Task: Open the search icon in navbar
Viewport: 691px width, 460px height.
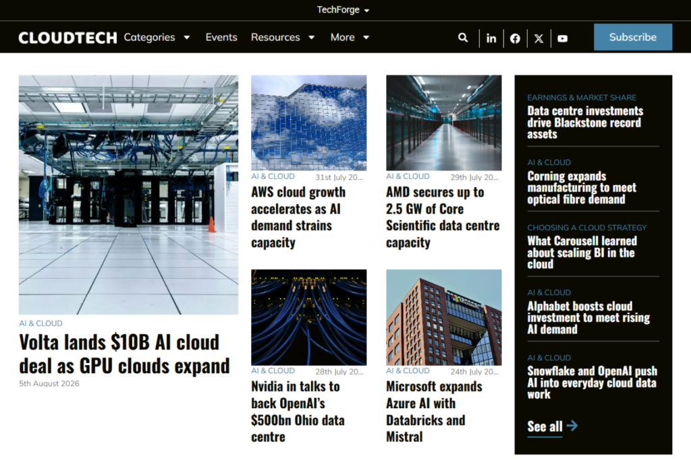Action: point(463,38)
